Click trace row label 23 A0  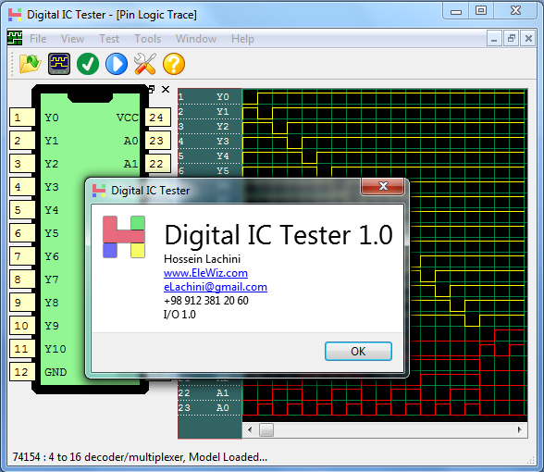click(209, 408)
